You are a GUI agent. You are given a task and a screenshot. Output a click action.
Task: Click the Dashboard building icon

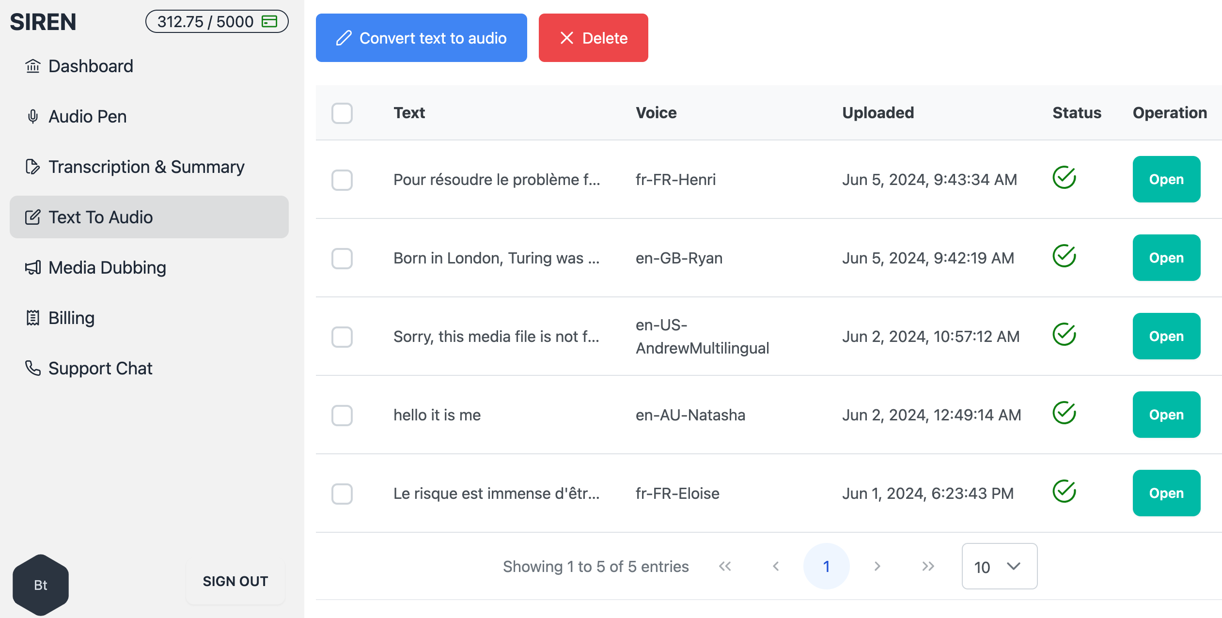pos(32,66)
